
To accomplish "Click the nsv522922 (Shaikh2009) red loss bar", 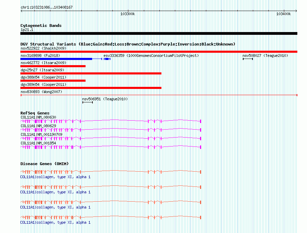I will (x=159, y=52).
